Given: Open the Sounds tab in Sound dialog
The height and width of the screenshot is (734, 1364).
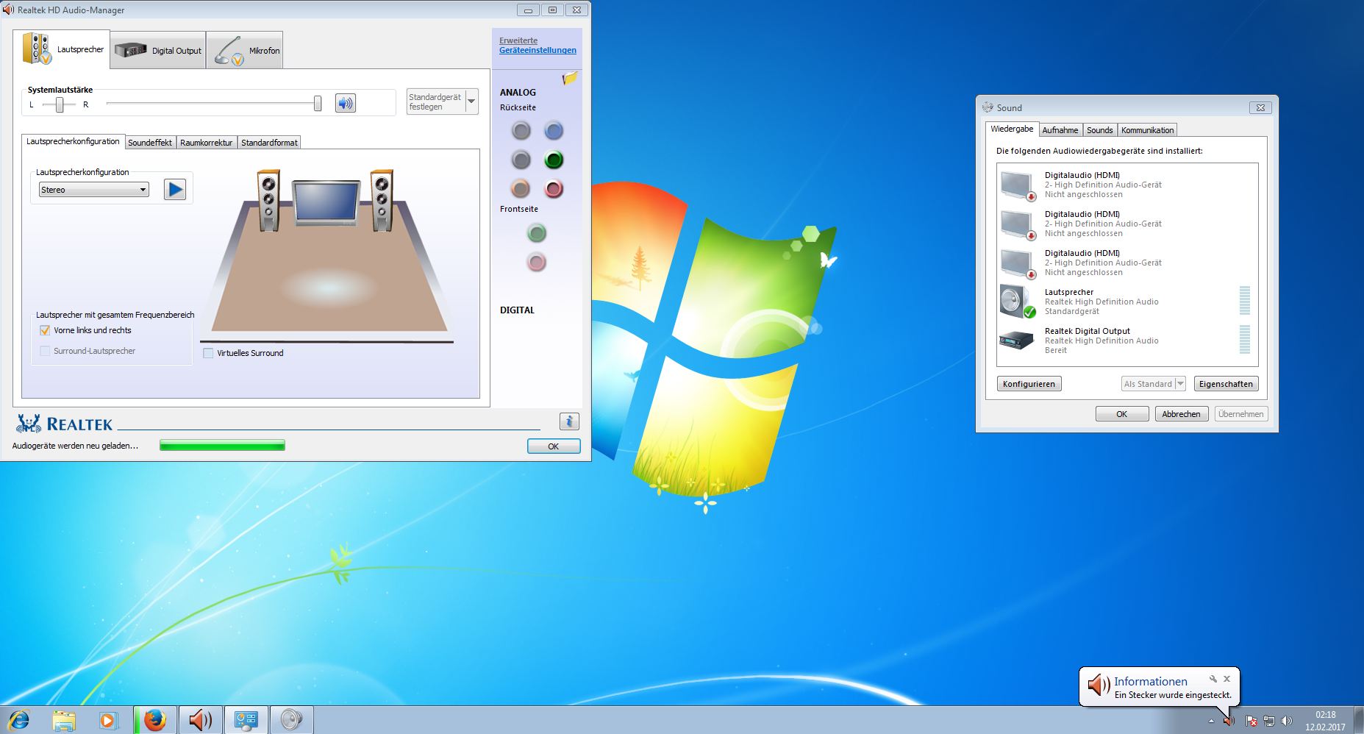Looking at the screenshot, I should click(1100, 130).
